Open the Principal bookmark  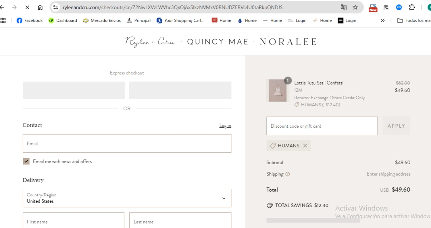pos(138,20)
